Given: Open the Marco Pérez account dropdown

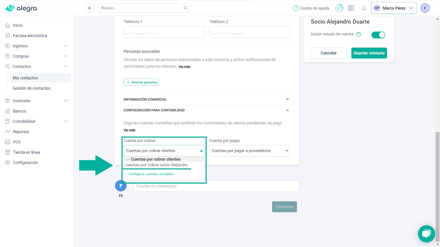Looking at the screenshot, I should coord(394,8).
